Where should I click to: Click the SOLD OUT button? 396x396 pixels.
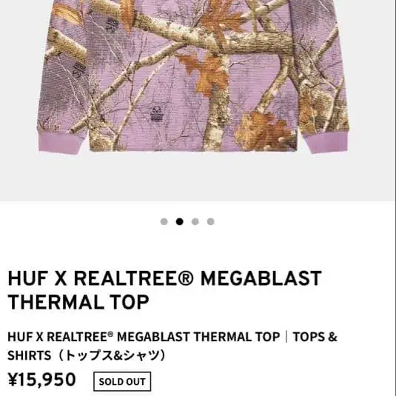click(x=122, y=381)
